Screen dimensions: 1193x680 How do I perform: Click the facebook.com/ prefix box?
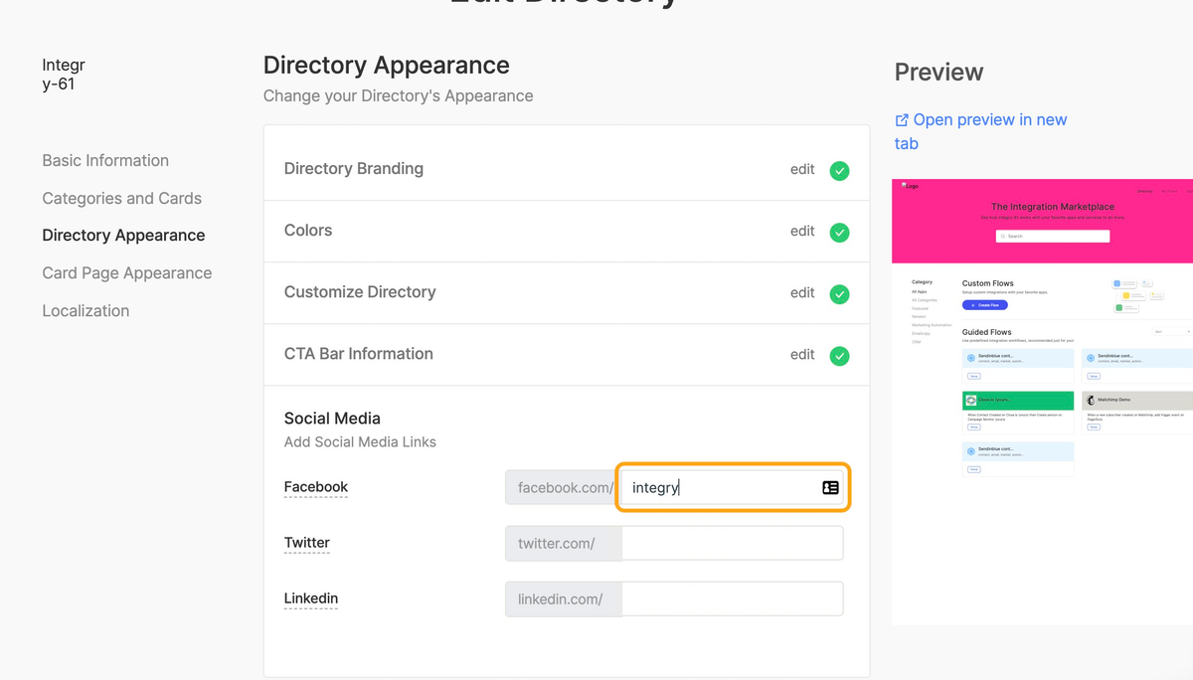564,487
